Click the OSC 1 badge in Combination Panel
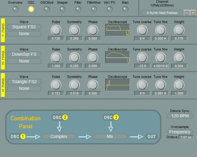Image resolution: width=197 pixels, height=157 pixels. 18,137
